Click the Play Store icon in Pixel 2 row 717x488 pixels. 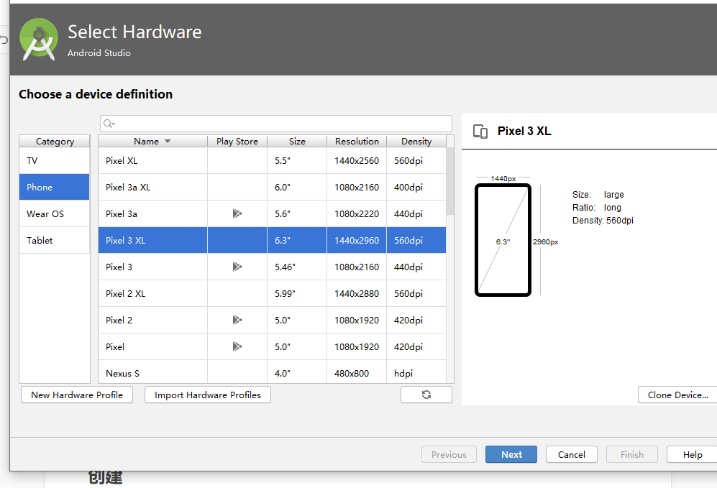[x=237, y=320]
